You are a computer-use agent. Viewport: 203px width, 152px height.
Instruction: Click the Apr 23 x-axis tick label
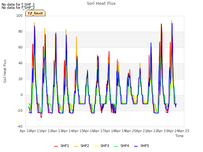pos(163,131)
